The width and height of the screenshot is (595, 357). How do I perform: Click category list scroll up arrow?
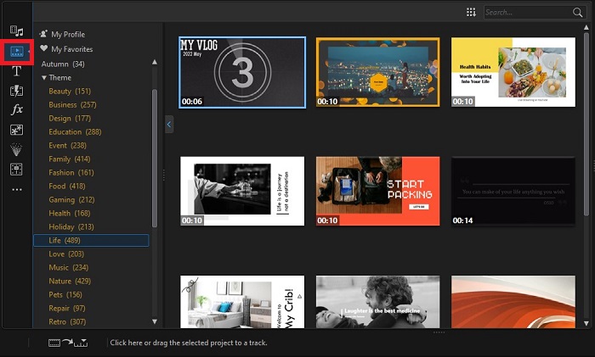click(155, 62)
